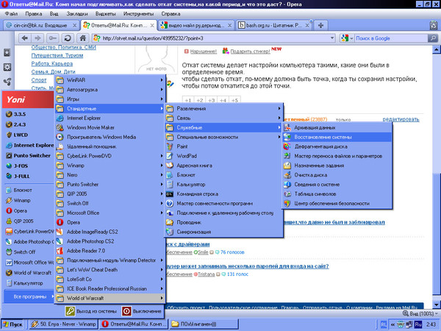Viewport: 441px width, 331px height.
Task: Launch Очистка диска
Action: pyautogui.click(x=337, y=175)
